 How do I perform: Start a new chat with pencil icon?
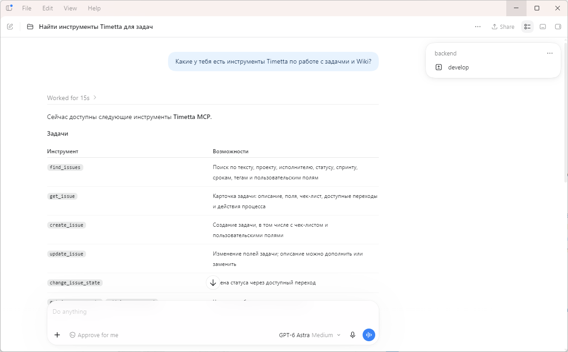[x=10, y=27]
